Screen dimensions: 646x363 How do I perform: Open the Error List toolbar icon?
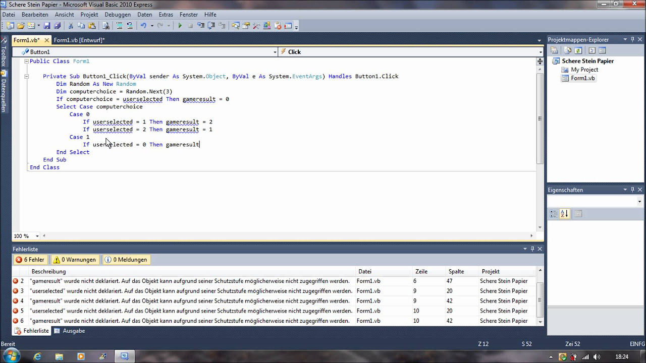pos(277,26)
